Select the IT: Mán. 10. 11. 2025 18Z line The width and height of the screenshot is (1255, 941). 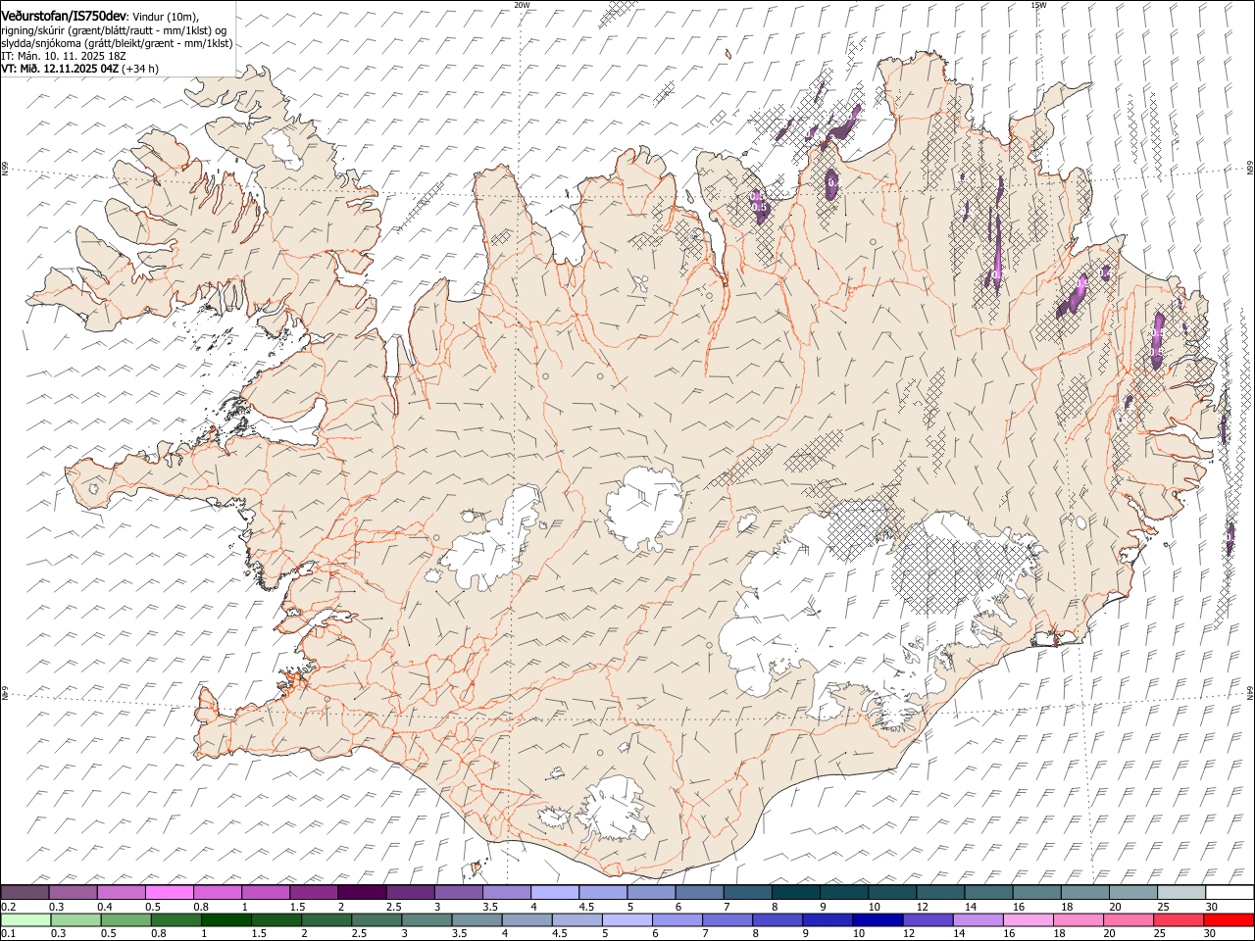click(x=64, y=56)
